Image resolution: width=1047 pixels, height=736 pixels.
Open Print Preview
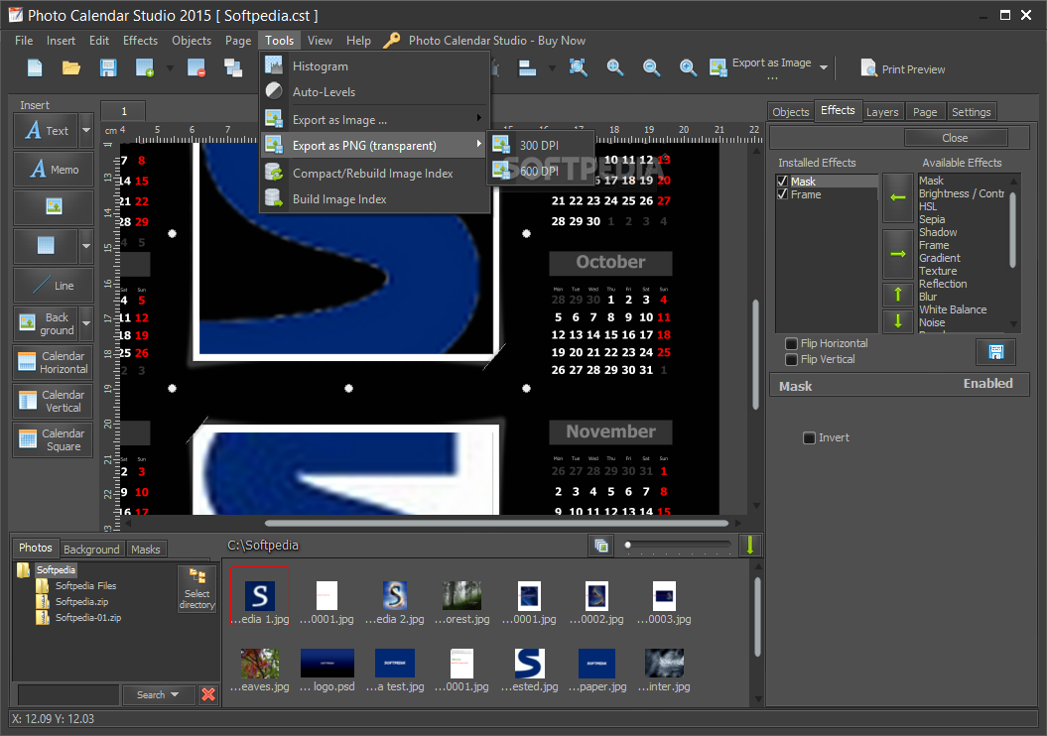pyautogui.click(x=903, y=68)
